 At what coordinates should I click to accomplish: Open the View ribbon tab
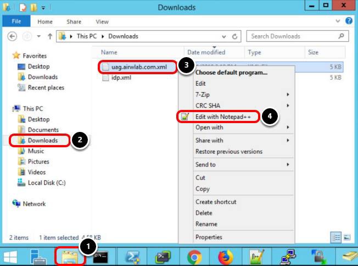[102, 22]
